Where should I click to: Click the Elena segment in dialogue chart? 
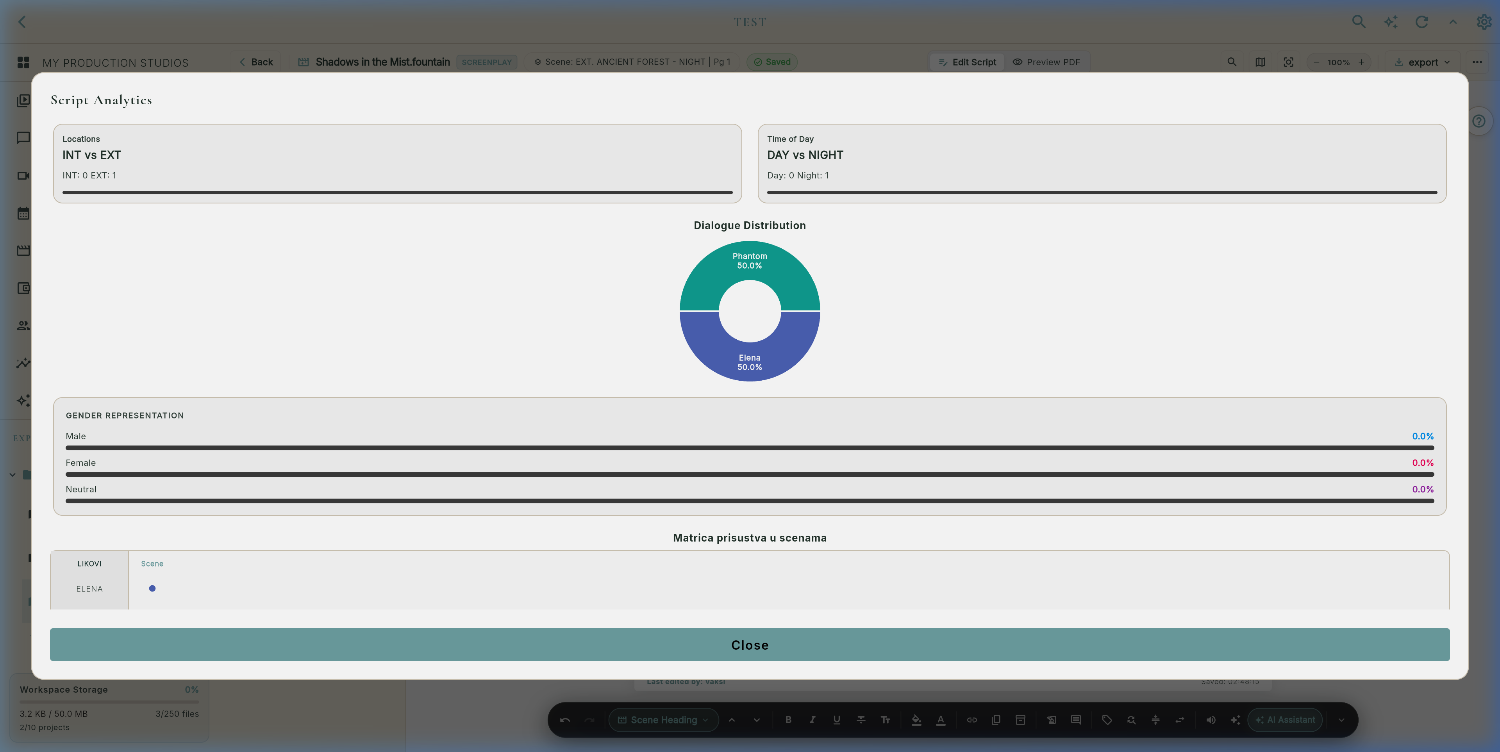pos(750,362)
